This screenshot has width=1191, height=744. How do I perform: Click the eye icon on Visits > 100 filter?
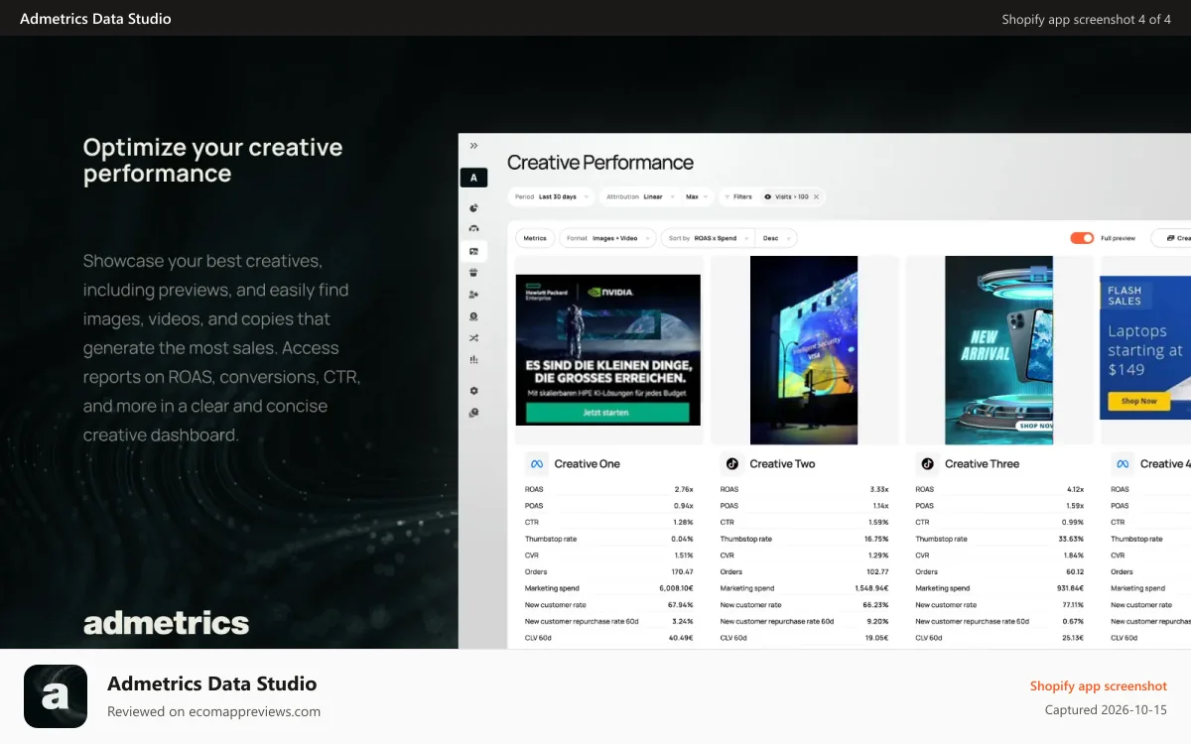click(767, 196)
